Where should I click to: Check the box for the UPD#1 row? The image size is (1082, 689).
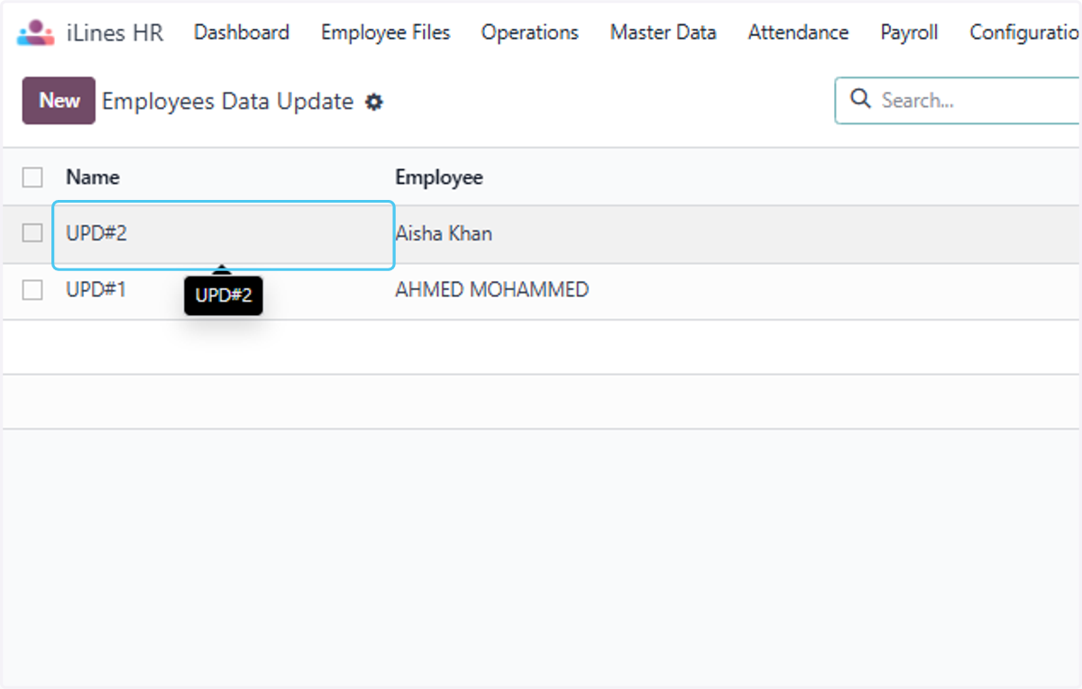point(32,290)
